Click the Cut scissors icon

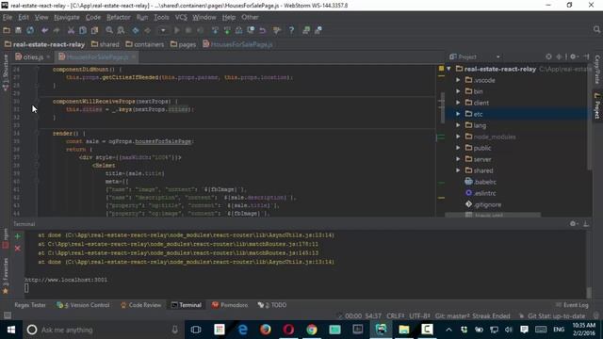[x=71, y=30]
